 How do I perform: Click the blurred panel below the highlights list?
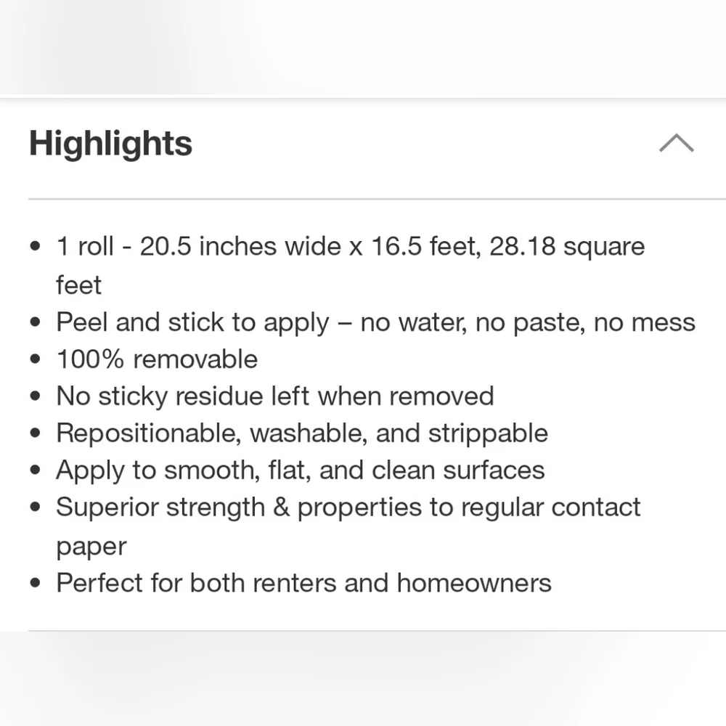pos(363,679)
